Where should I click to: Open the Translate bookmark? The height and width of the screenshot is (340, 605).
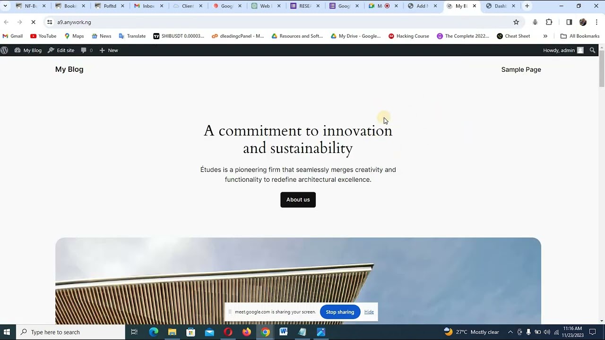click(x=132, y=36)
